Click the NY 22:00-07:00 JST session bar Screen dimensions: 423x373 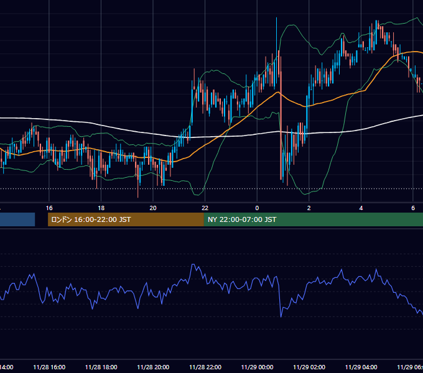click(313, 219)
